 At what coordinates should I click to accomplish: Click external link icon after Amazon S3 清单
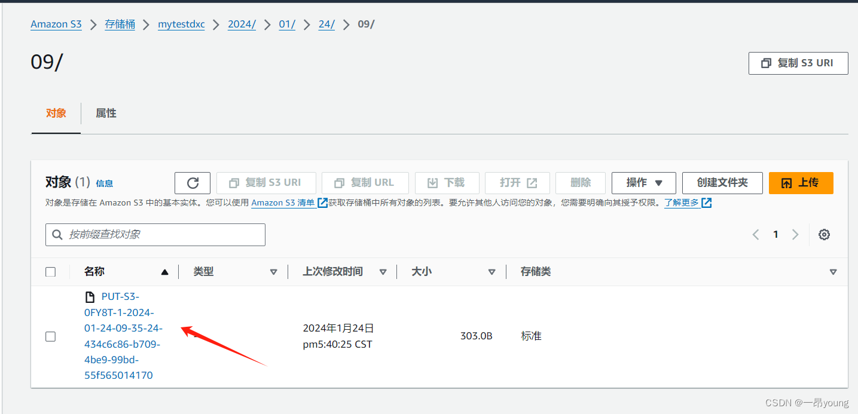[x=323, y=203]
